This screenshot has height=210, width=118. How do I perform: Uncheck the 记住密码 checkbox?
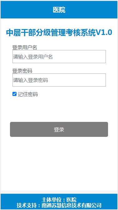14,94
